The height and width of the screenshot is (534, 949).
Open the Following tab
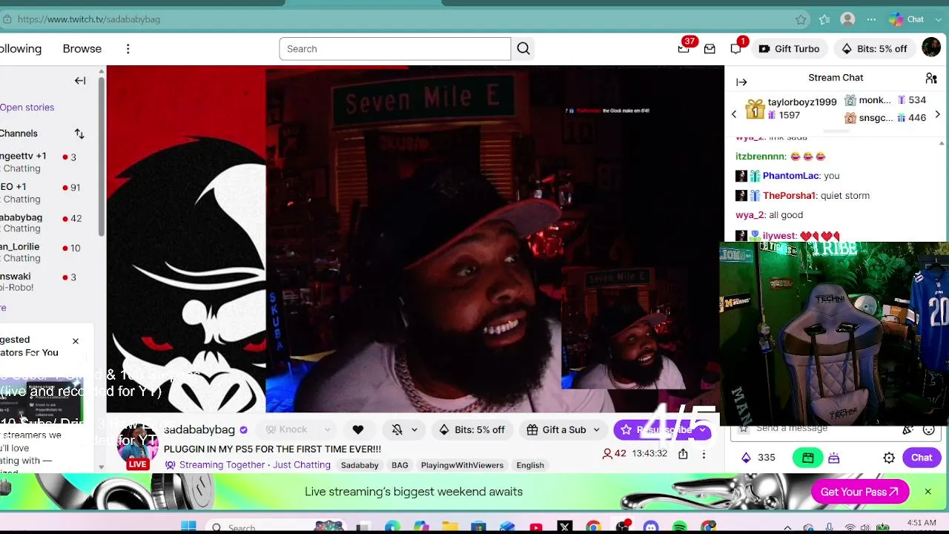21,49
